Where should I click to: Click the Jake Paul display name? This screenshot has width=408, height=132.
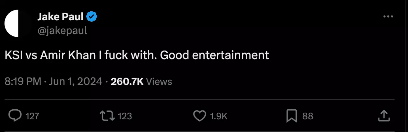pyautogui.click(x=60, y=17)
